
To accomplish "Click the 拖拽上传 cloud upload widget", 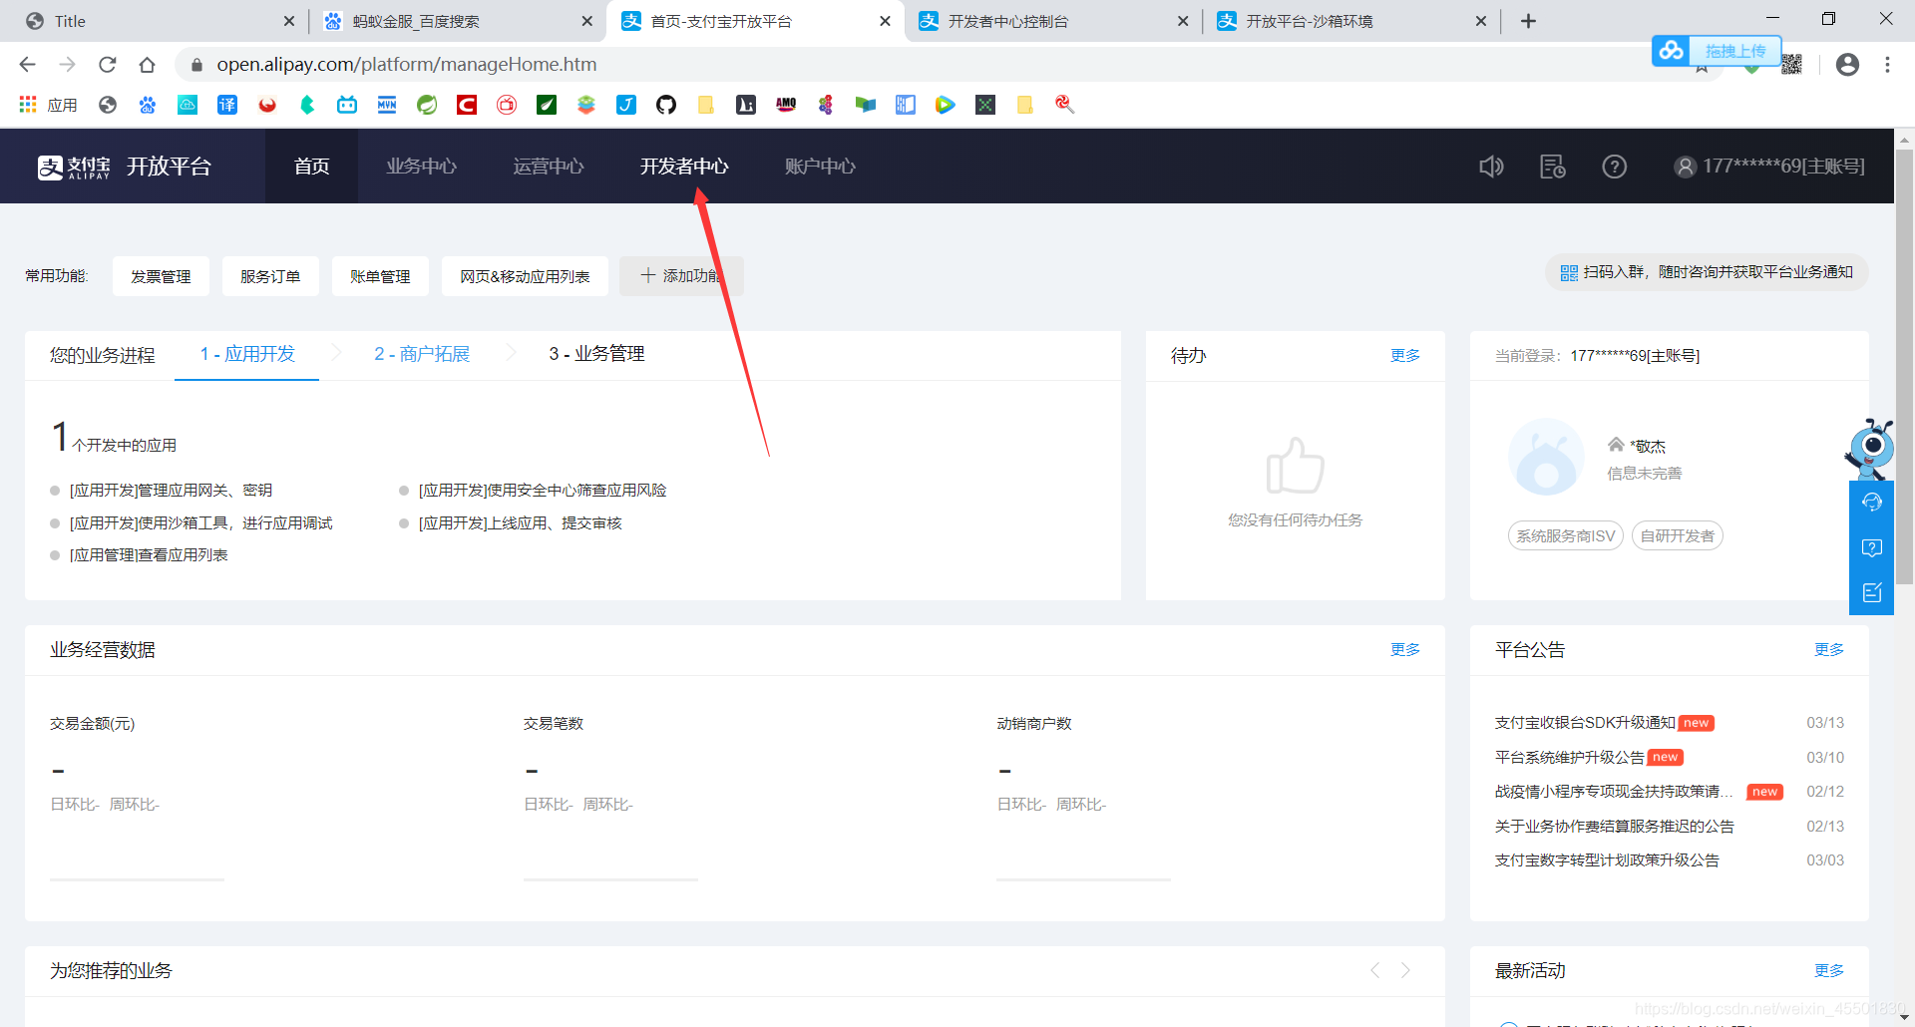I will [1717, 51].
